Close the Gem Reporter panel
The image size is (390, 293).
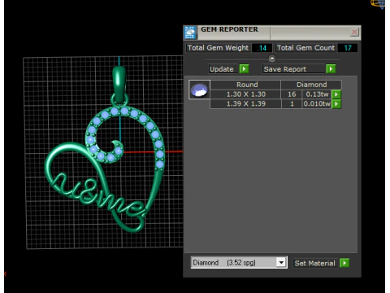tap(354, 33)
